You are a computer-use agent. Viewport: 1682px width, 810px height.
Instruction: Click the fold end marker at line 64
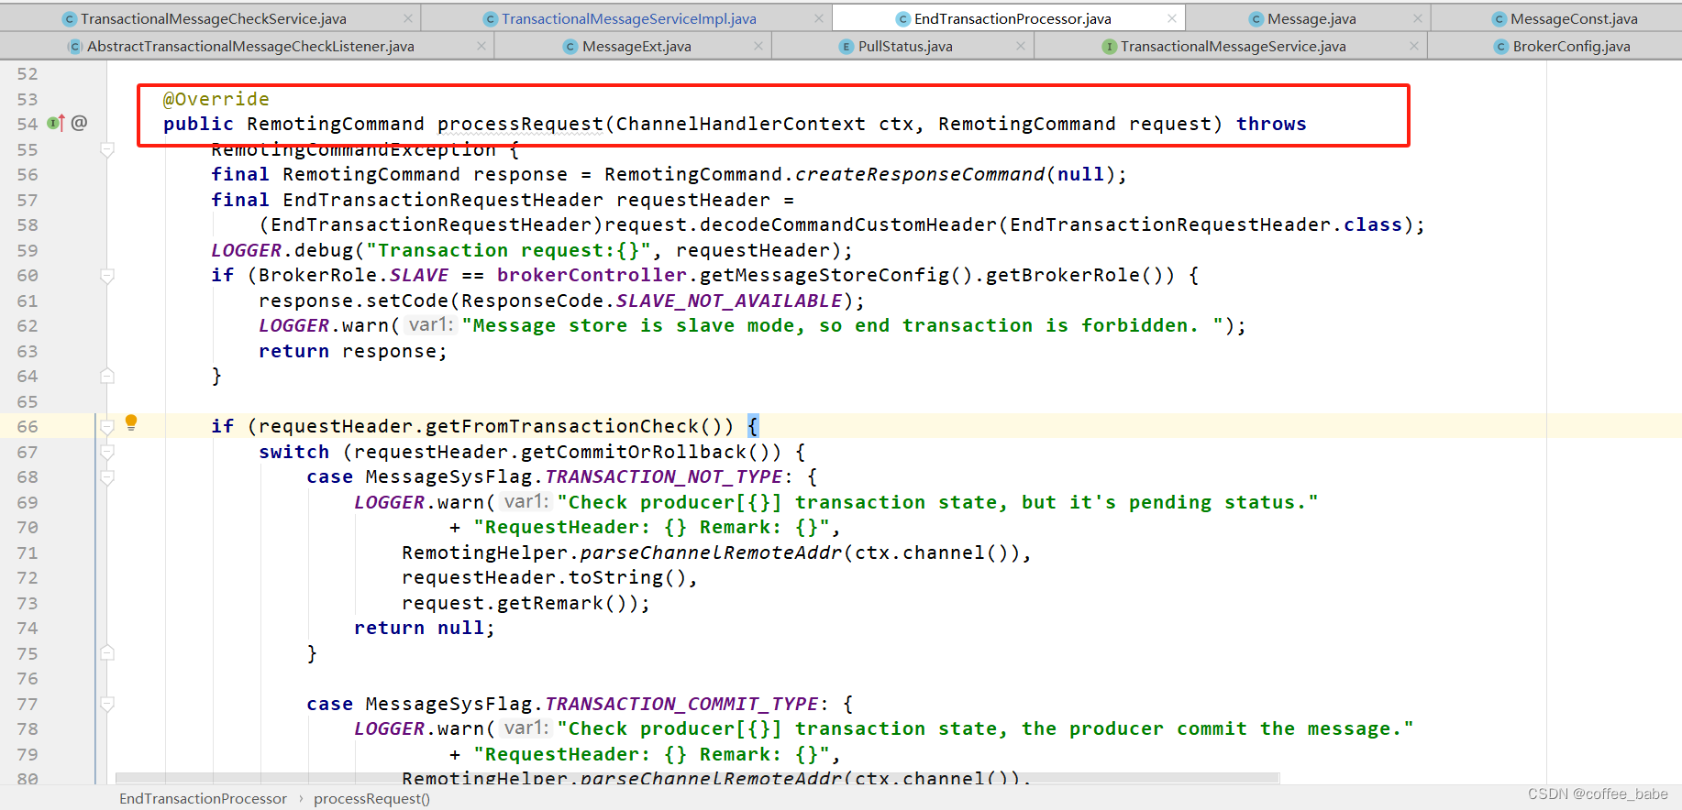[x=107, y=376]
